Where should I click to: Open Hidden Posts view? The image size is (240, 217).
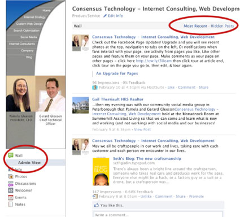click(x=222, y=26)
